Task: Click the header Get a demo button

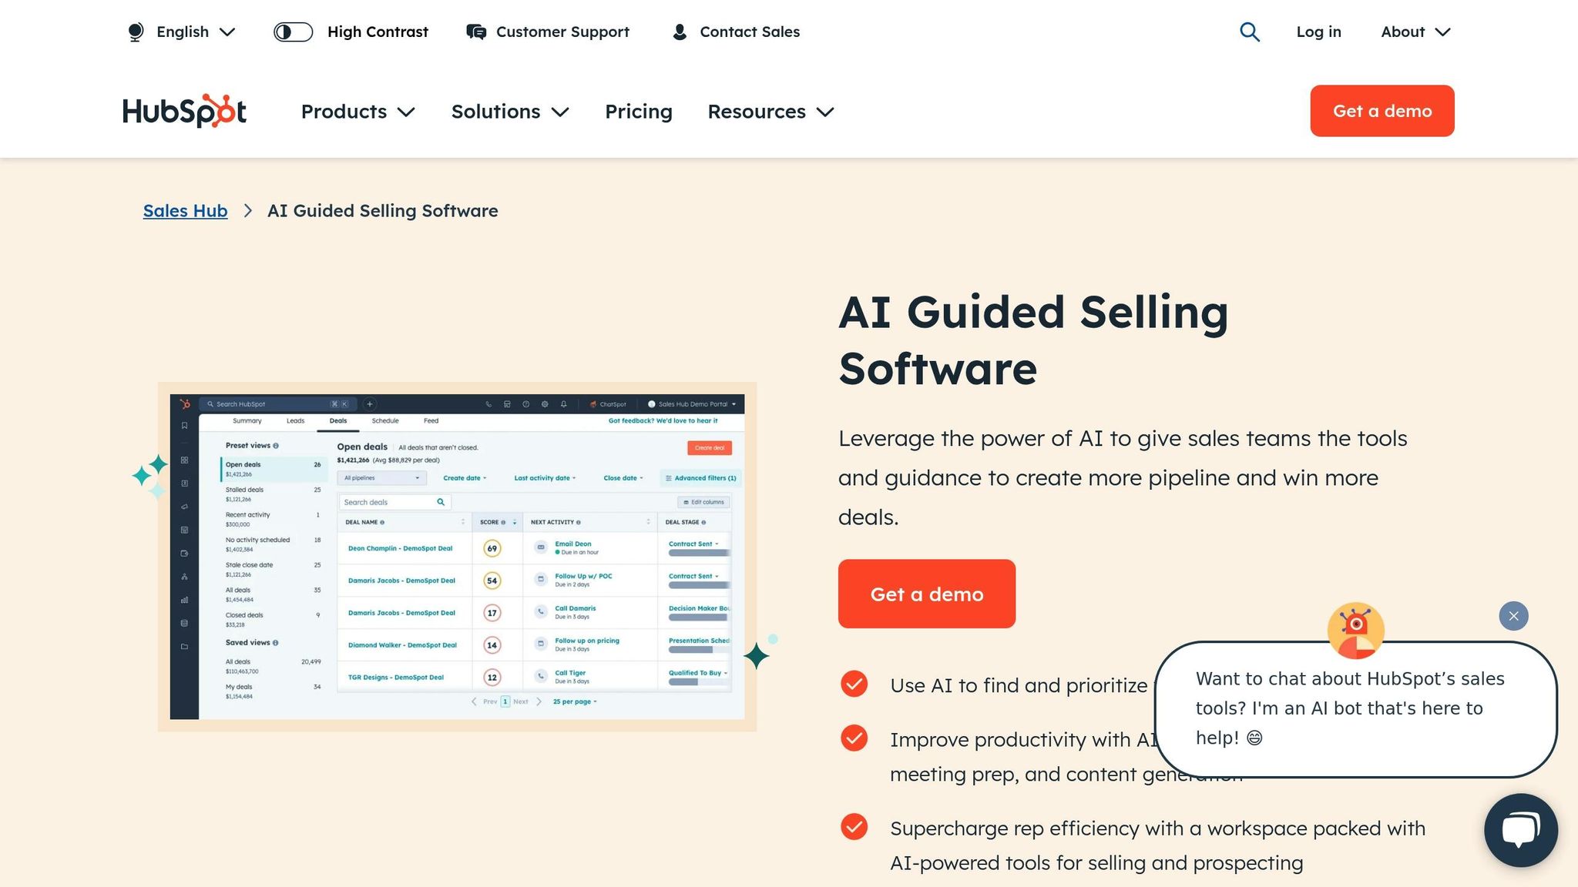Action: click(x=1382, y=111)
